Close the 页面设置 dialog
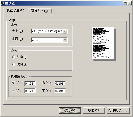Screen dimensions: 133x117 tap(130, 3)
